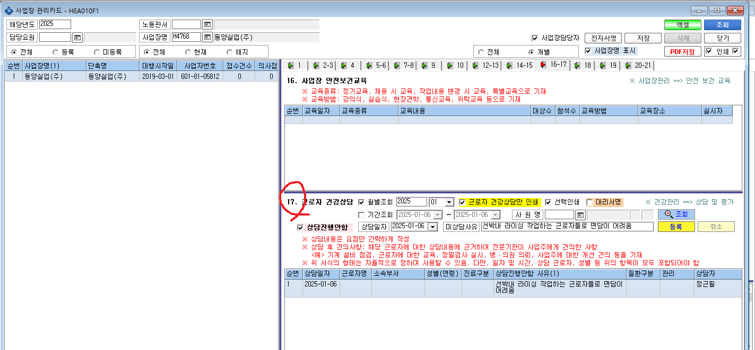The width and height of the screenshot is (755, 350).
Task: Open tab 18 with green arrow icon
Action: (583, 65)
